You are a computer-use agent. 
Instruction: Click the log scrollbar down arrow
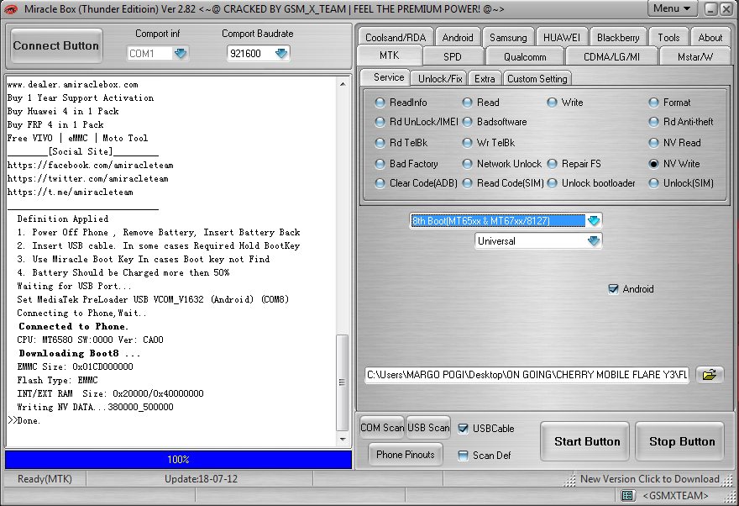[343, 440]
